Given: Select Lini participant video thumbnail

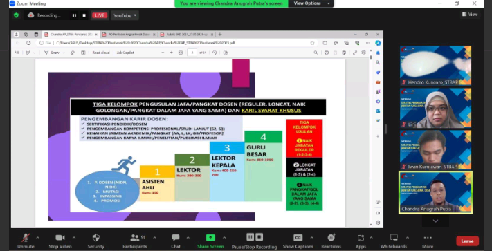Looking at the screenshot, I should click(435, 108).
